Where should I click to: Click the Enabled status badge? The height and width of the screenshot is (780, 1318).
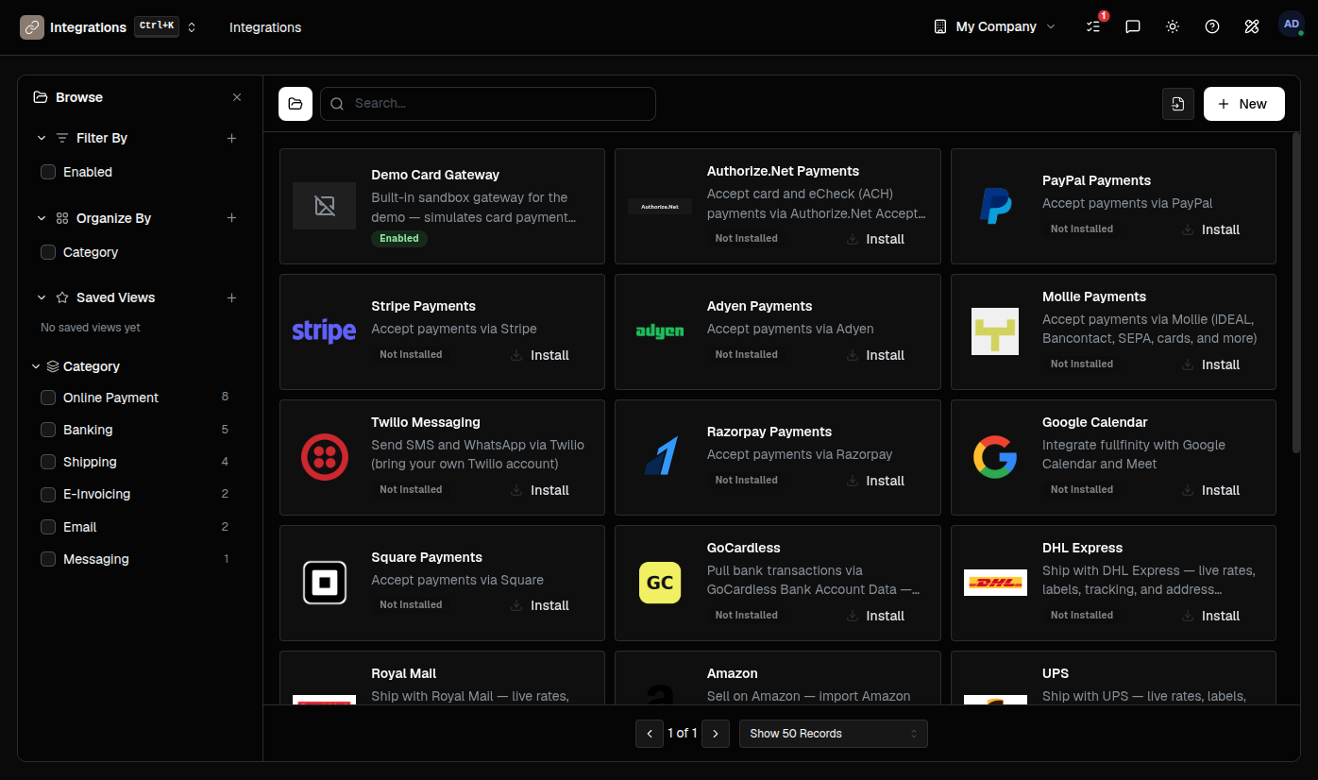pos(399,239)
